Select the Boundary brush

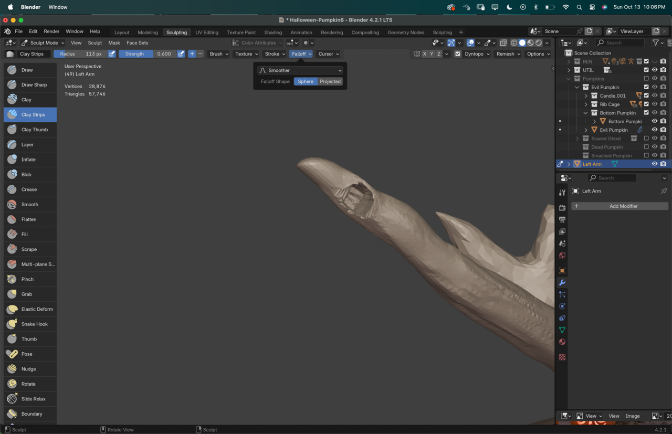point(30,414)
